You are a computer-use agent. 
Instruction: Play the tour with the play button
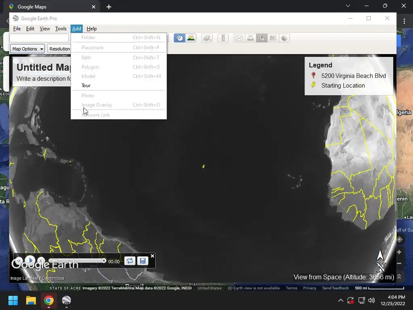(30, 261)
